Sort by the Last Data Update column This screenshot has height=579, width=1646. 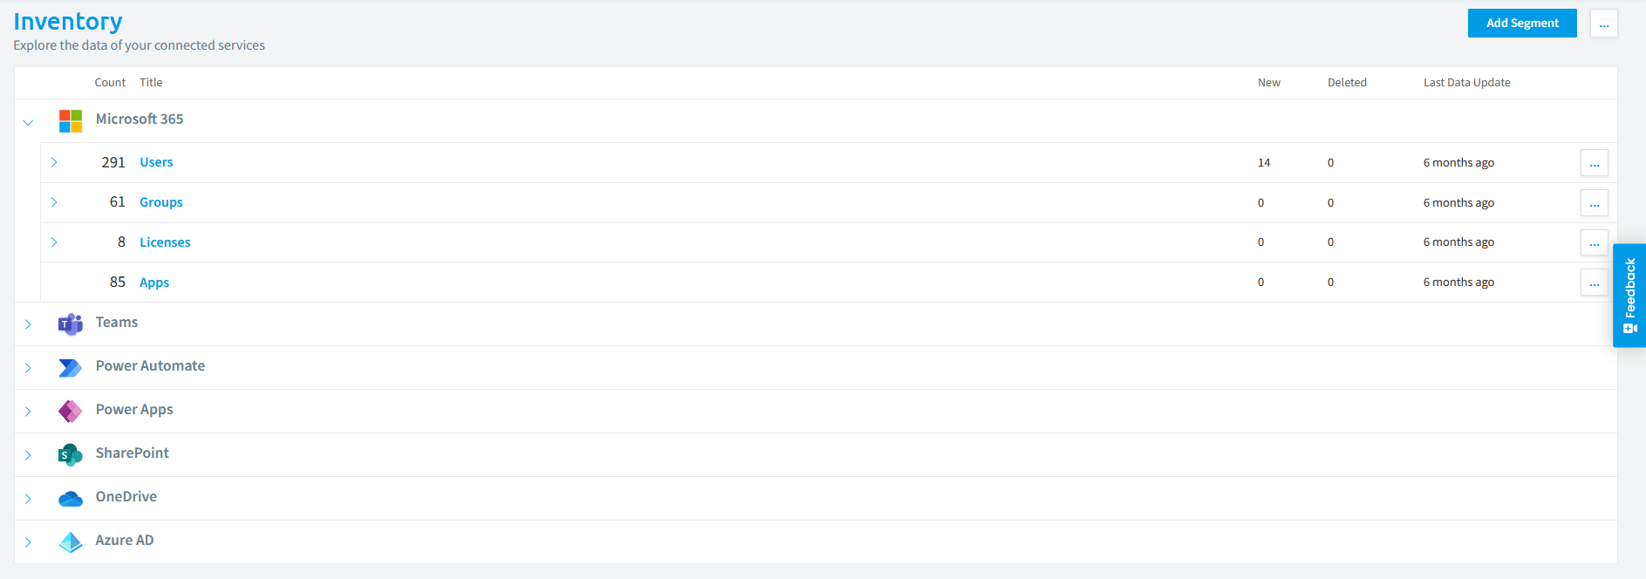pos(1466,83)
